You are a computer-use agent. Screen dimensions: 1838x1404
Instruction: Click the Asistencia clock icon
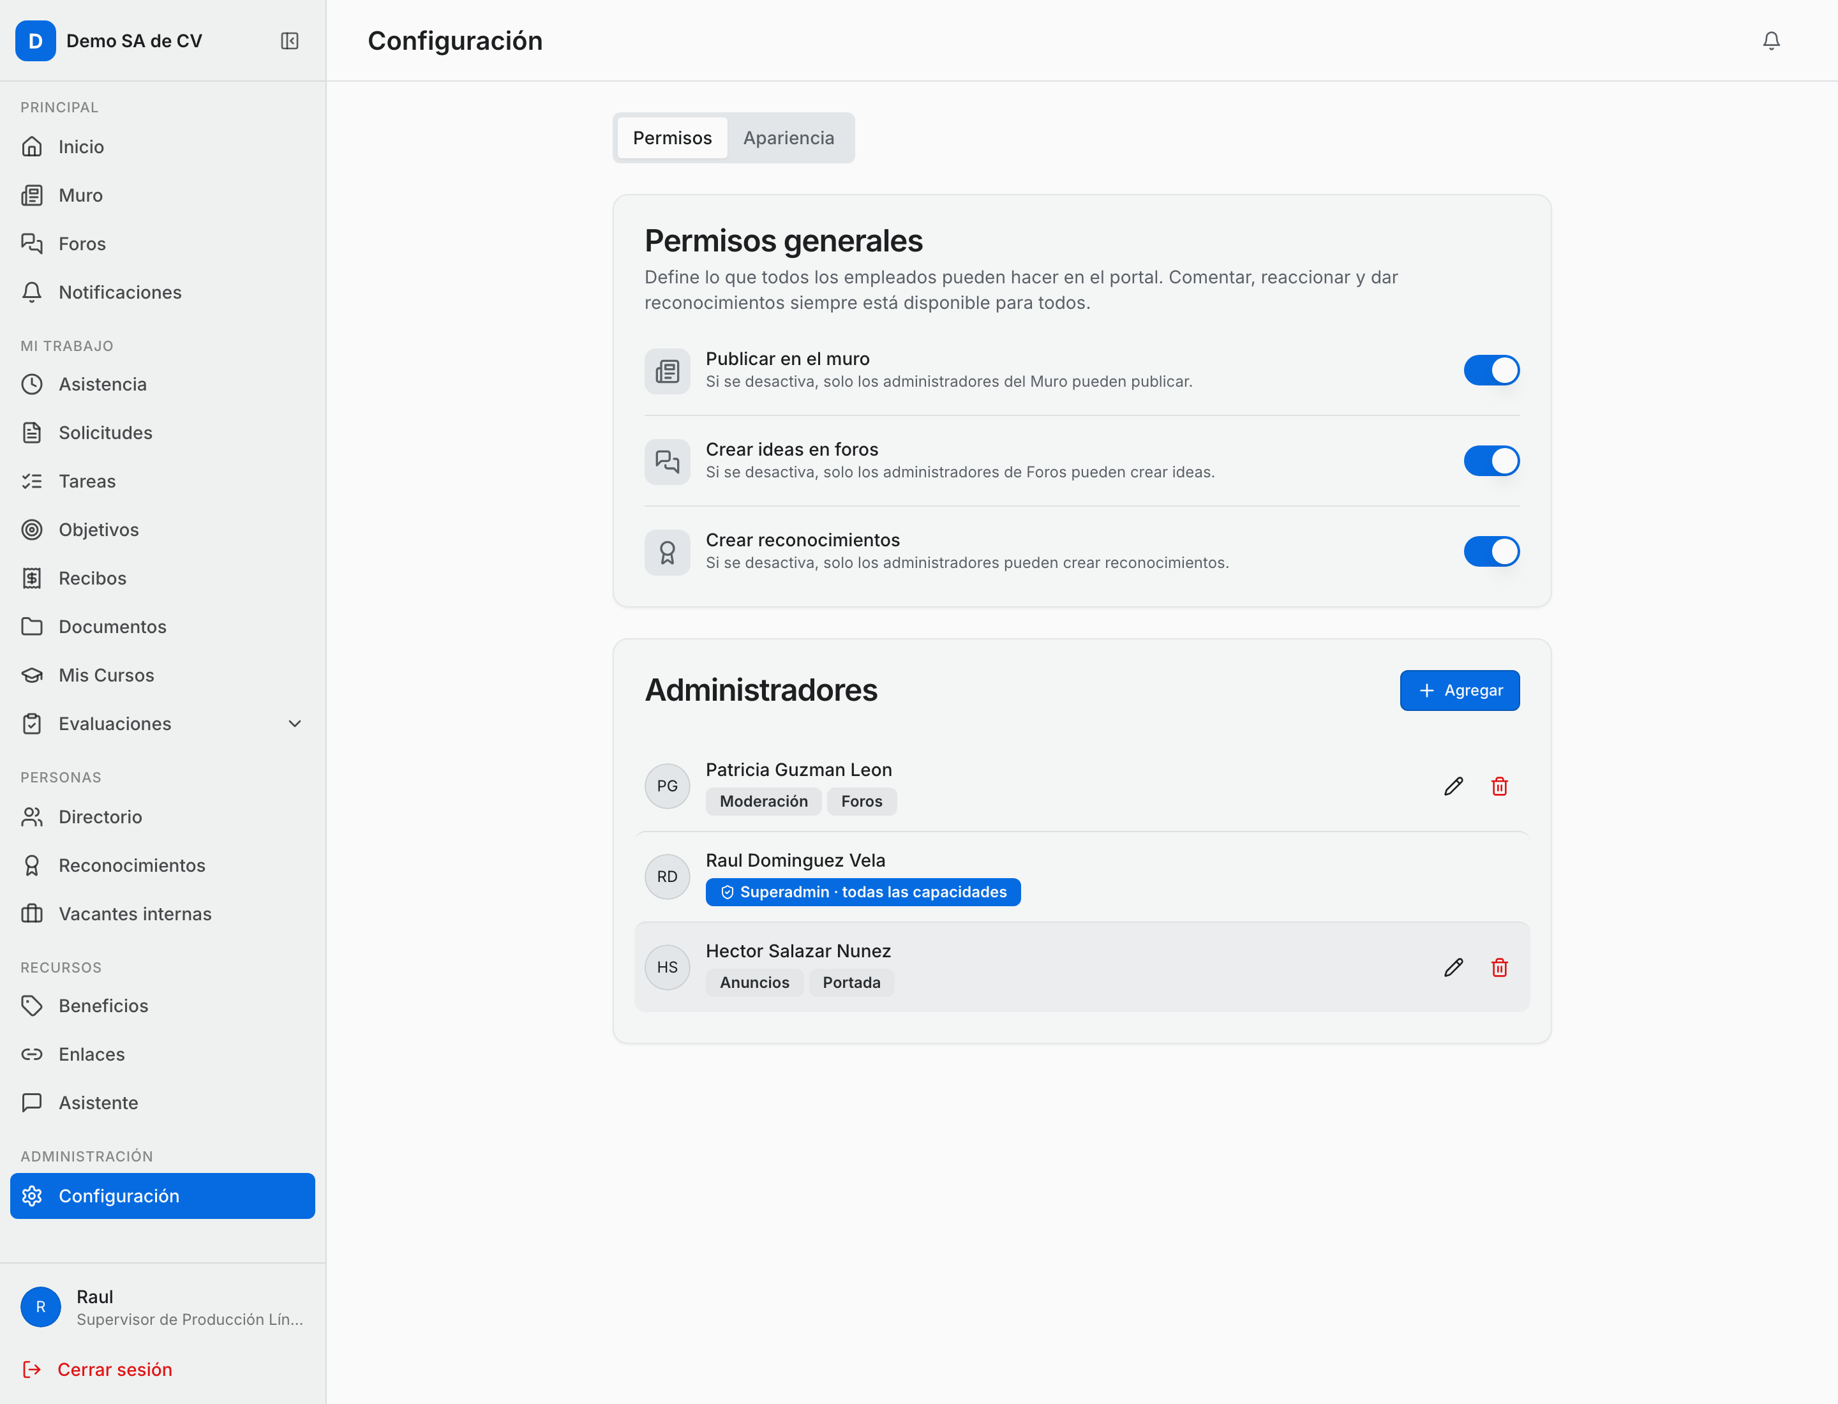click(x=32, y=384)
